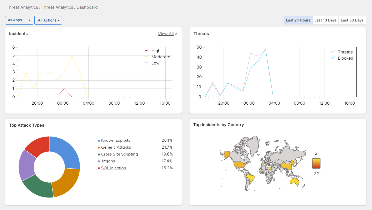The image size is (372, 210).
Task: Click the red SQL Injection legend dot
Action: 99,168
